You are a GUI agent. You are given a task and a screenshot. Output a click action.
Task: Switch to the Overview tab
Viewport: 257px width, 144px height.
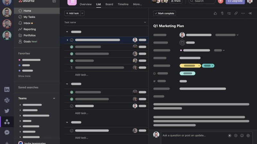click(85, 4)
